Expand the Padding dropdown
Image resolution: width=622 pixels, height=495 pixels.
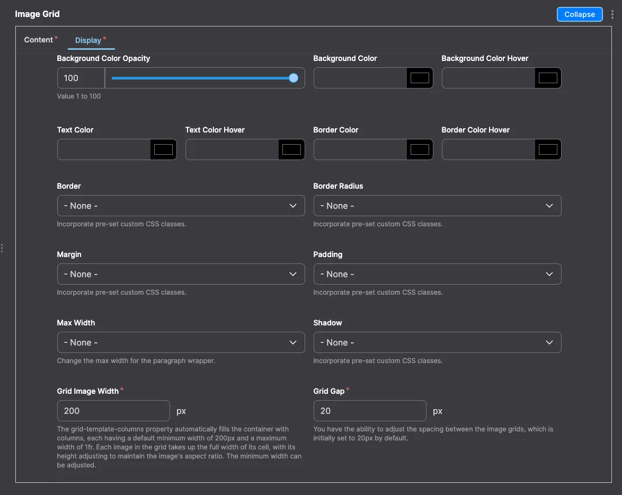point(437,274)
